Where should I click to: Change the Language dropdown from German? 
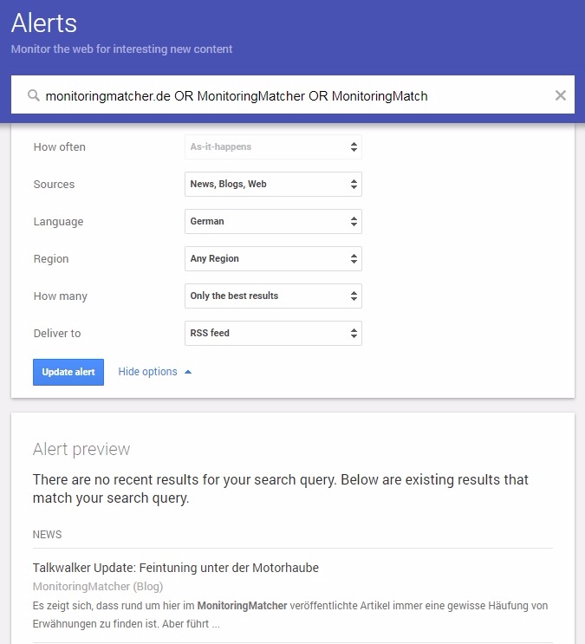273,222
